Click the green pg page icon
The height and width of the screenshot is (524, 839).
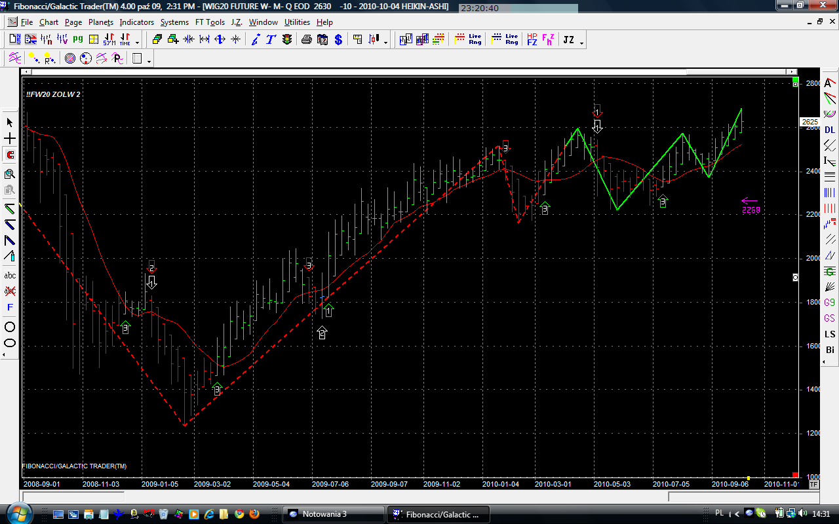point(78,39)
